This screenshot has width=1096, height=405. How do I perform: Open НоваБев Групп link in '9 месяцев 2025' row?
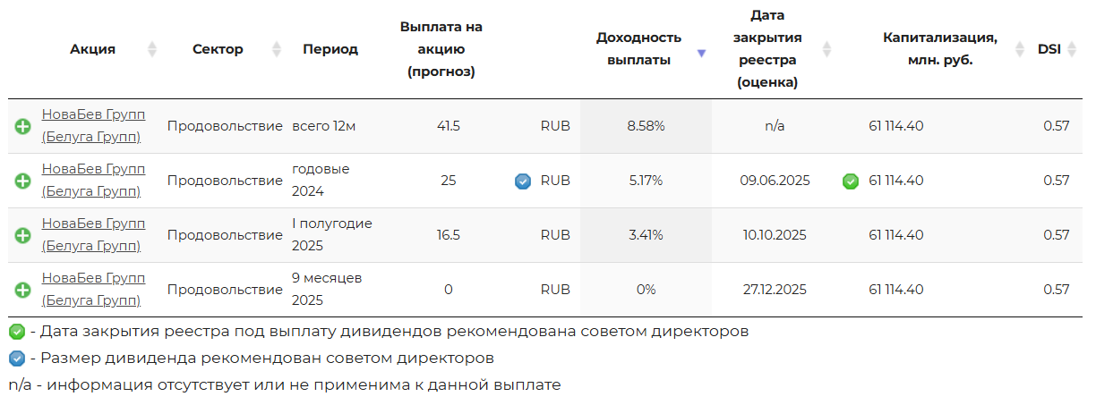click(x=93, y=289)
